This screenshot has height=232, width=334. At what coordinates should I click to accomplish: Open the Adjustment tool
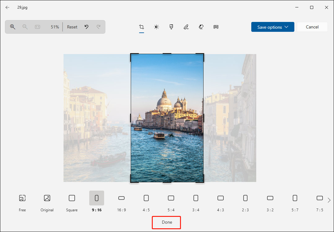(x=156, y=27)
